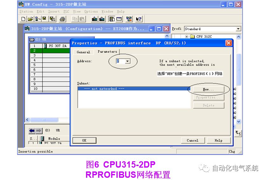The width and height of the screenshot is (267, 180).
Task: Click the horizontal scrollbar in configuration window
Action: [44, 120]
